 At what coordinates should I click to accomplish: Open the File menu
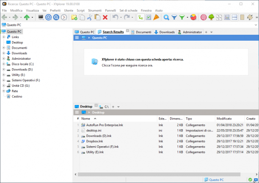click(5, 11)
